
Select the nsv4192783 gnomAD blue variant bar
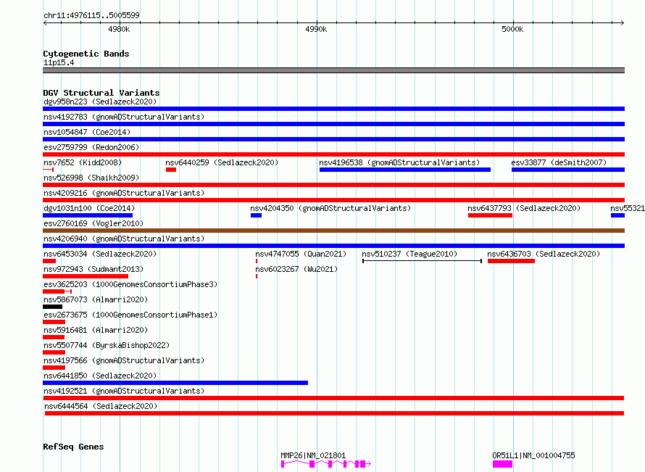[x=333, y=124]
